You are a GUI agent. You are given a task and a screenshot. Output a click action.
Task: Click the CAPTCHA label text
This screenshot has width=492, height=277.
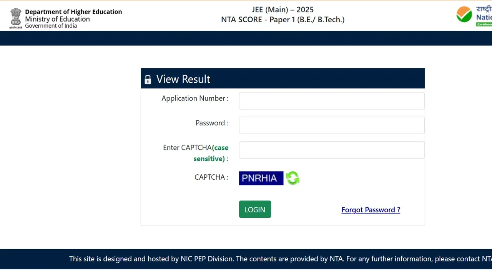(211, 177)
